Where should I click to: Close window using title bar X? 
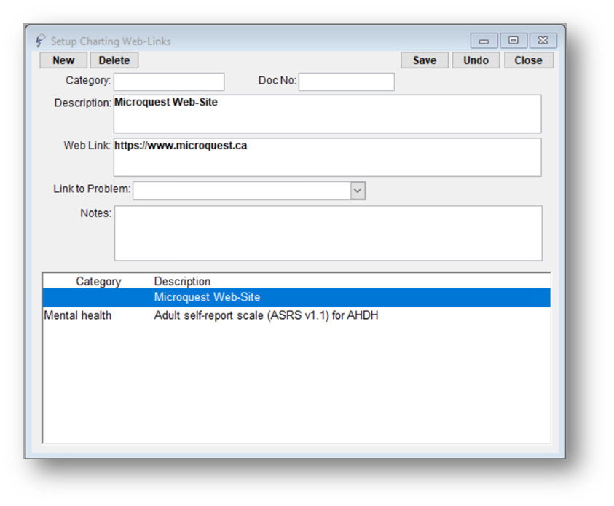543,40
